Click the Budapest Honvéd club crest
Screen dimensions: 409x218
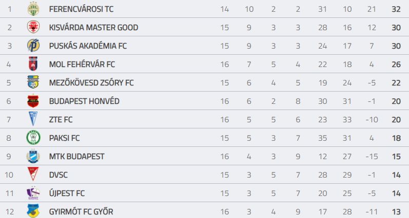(33, 101)
